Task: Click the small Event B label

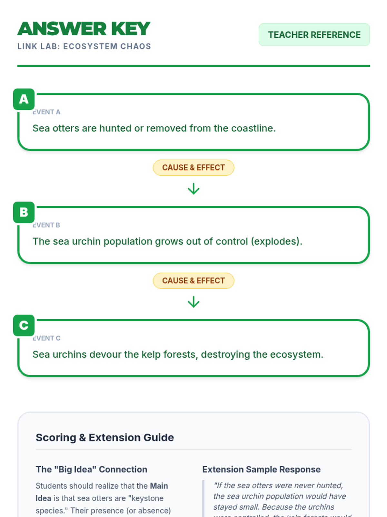Action: (46, 225)
